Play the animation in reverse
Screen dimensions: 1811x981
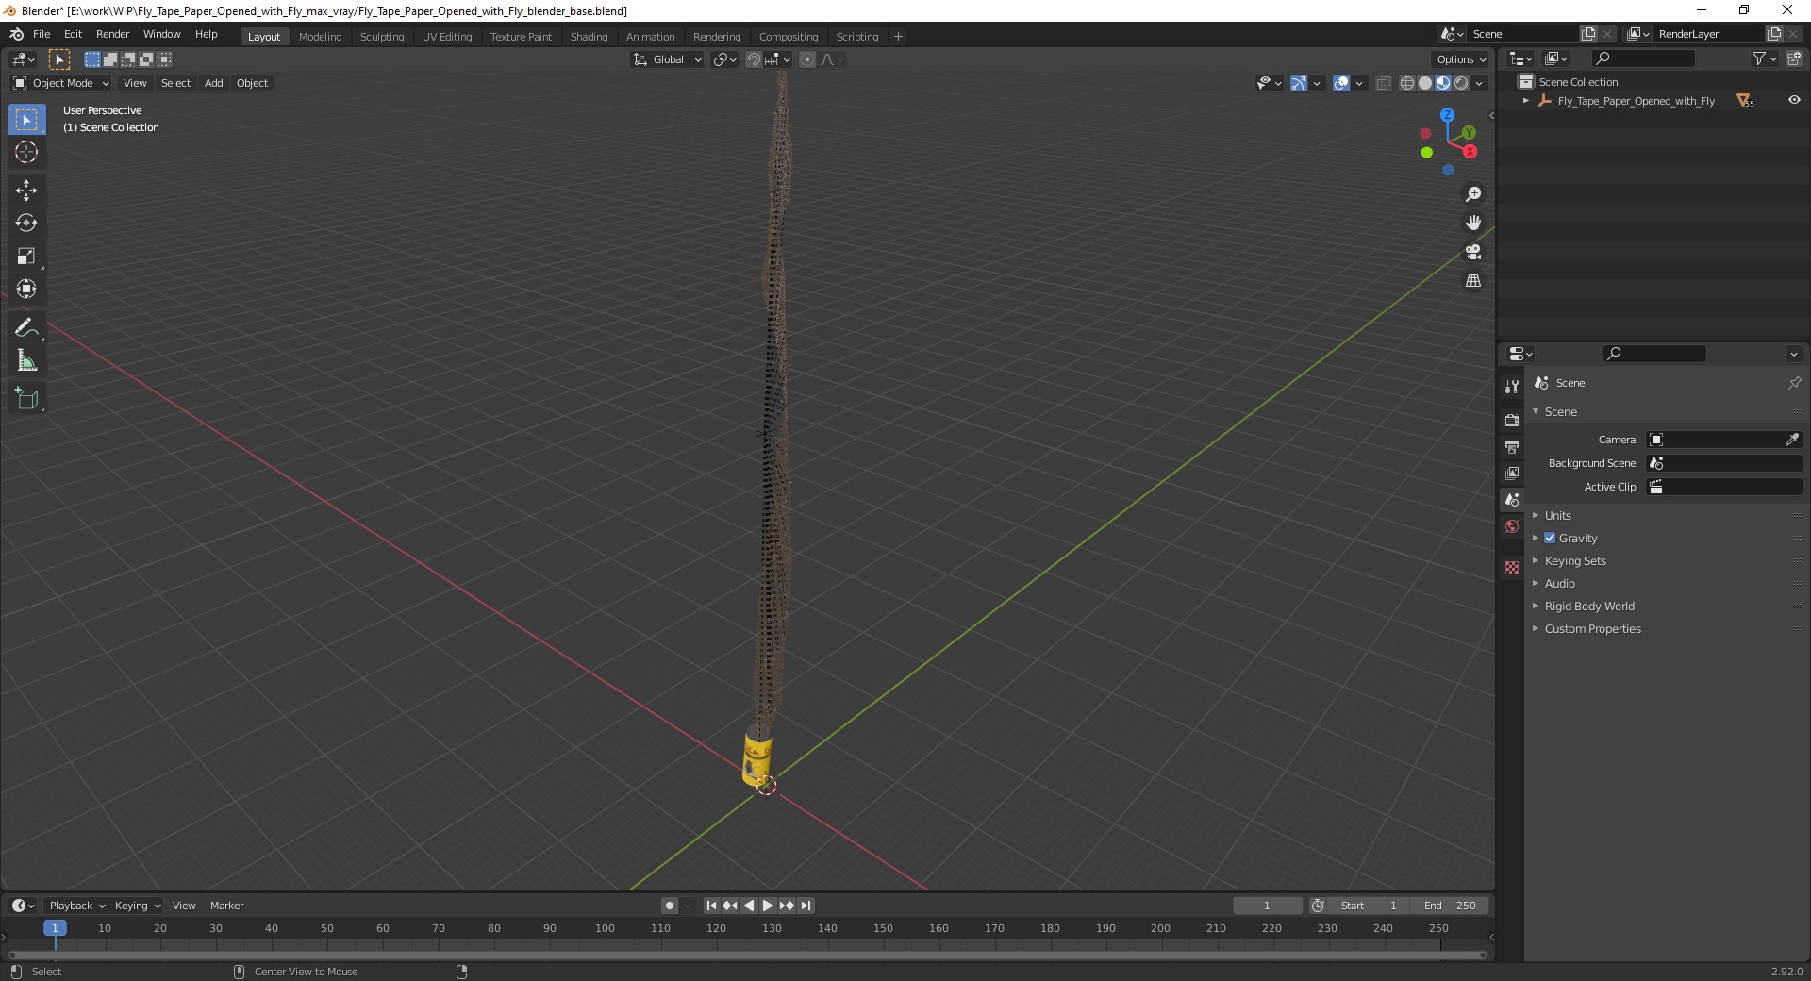tap(749, 906)
